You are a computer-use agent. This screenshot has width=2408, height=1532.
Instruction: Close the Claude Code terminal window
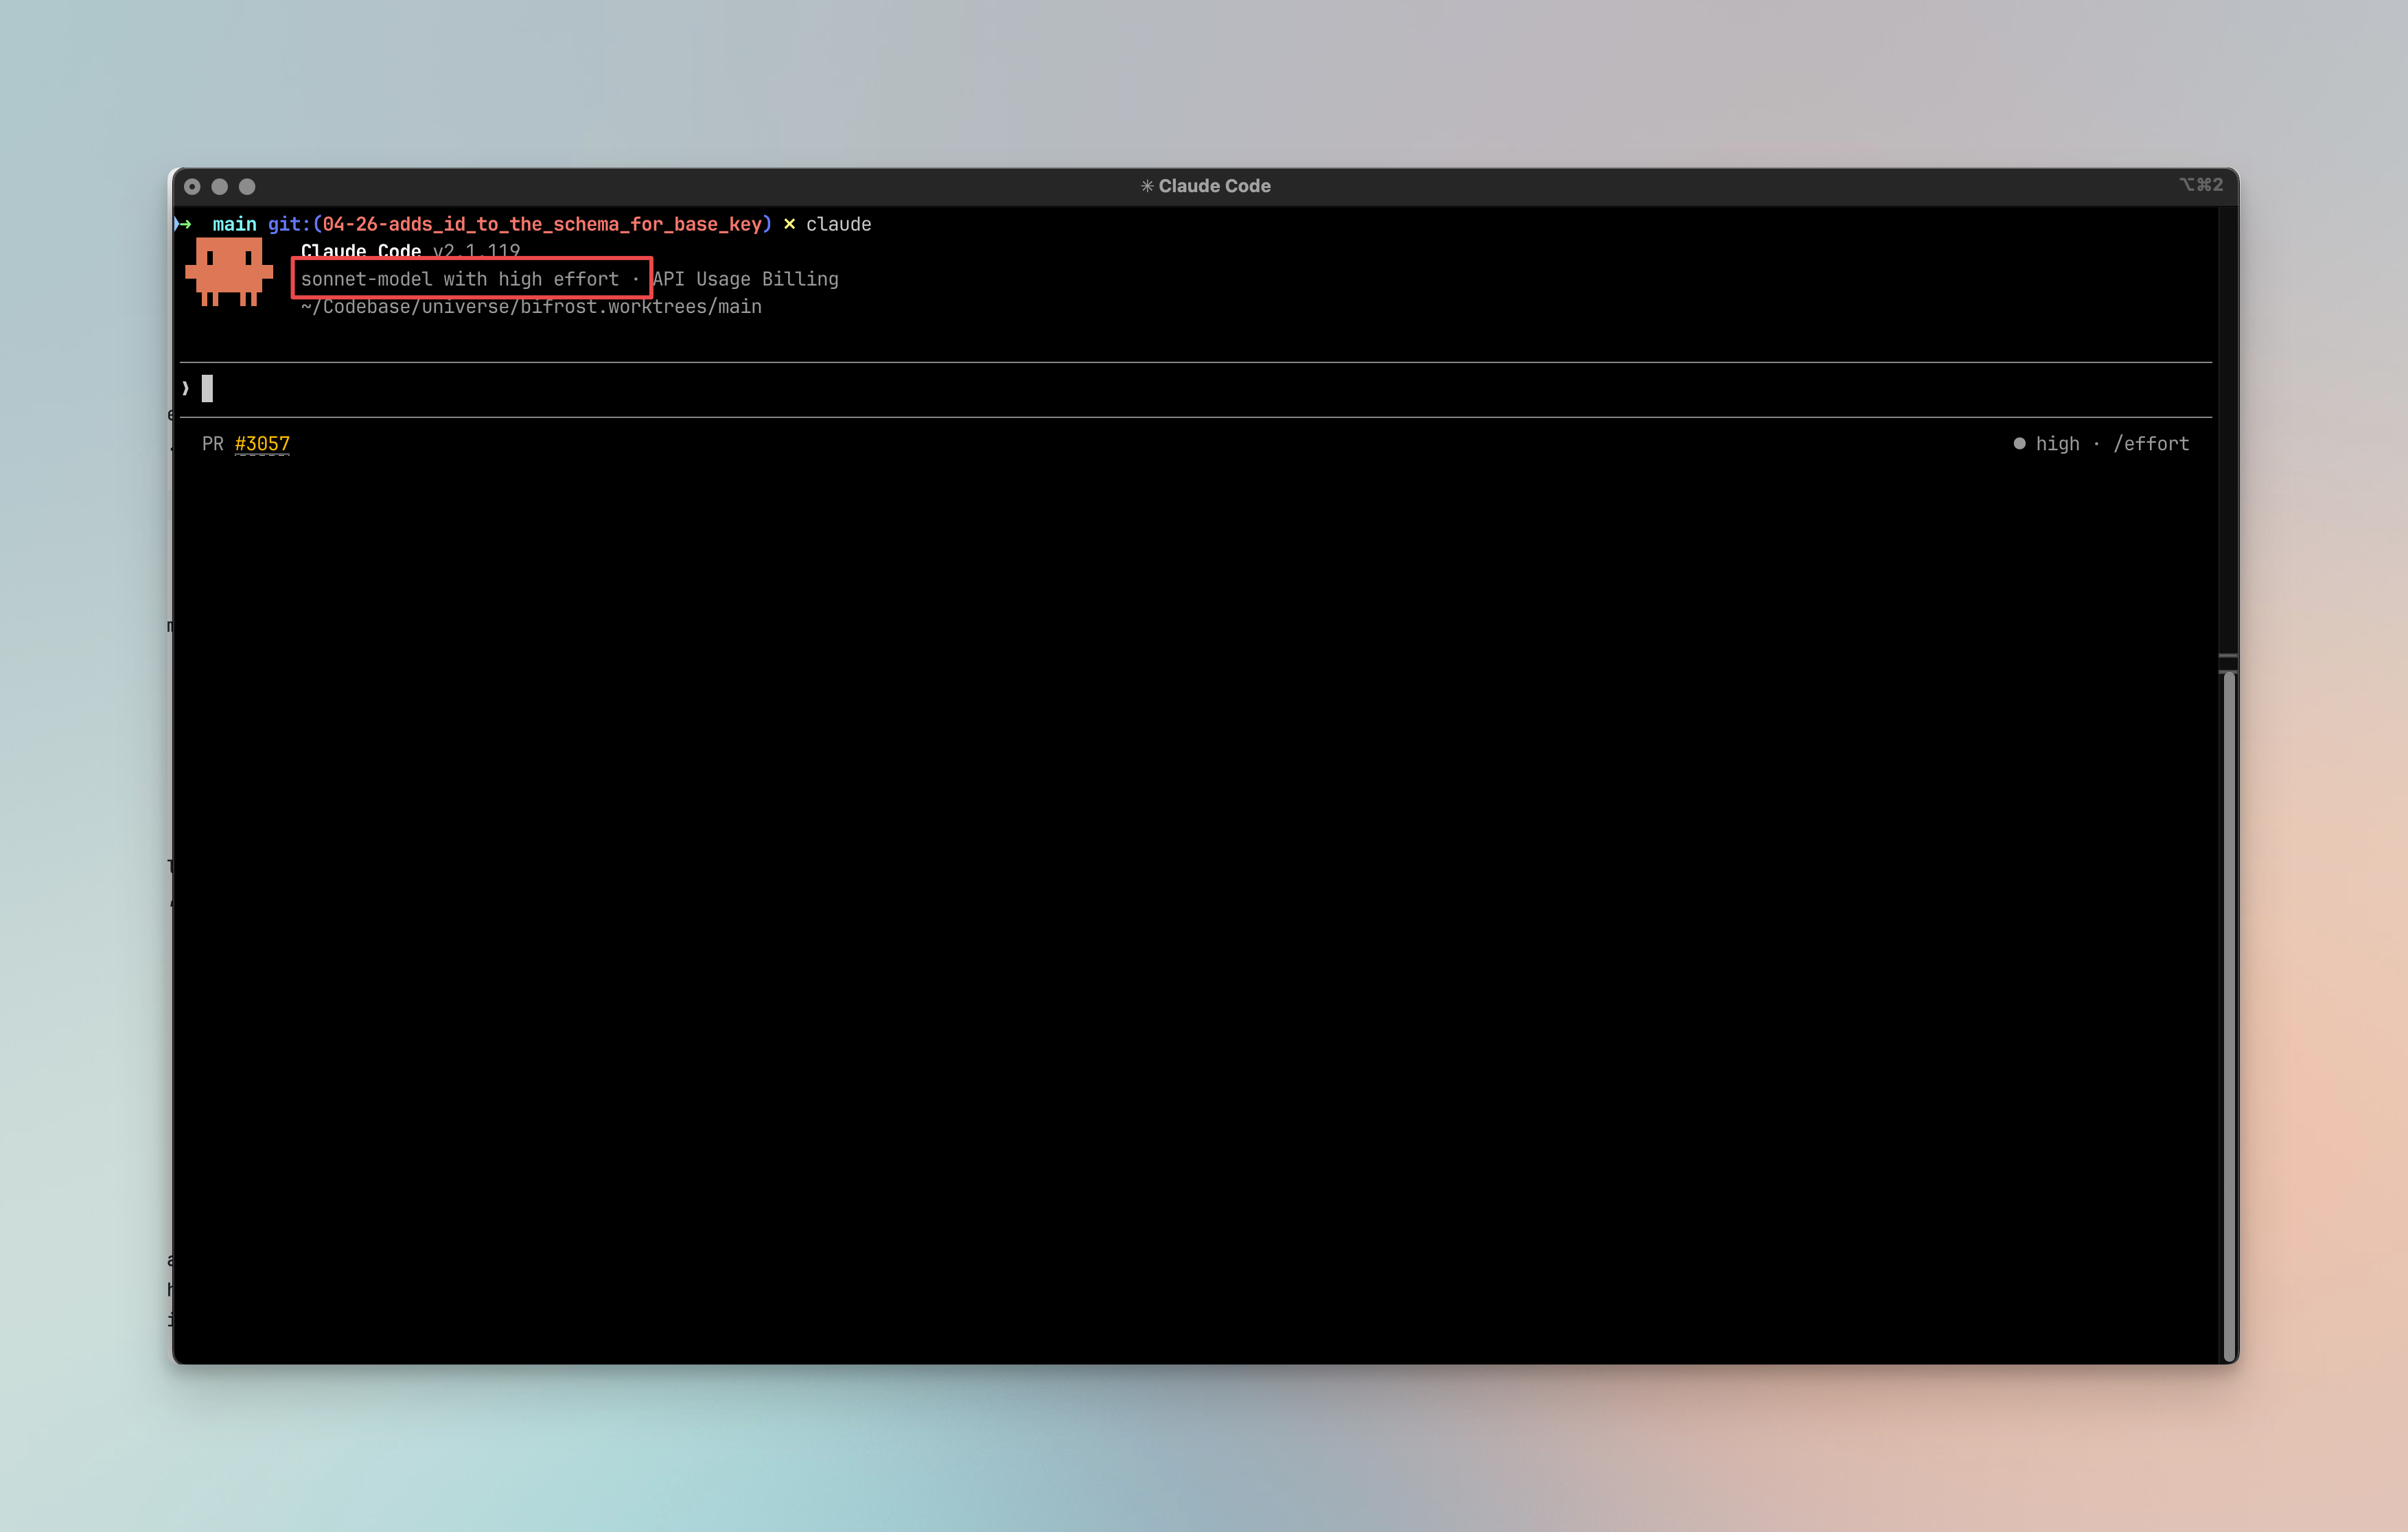click(193, 187)
